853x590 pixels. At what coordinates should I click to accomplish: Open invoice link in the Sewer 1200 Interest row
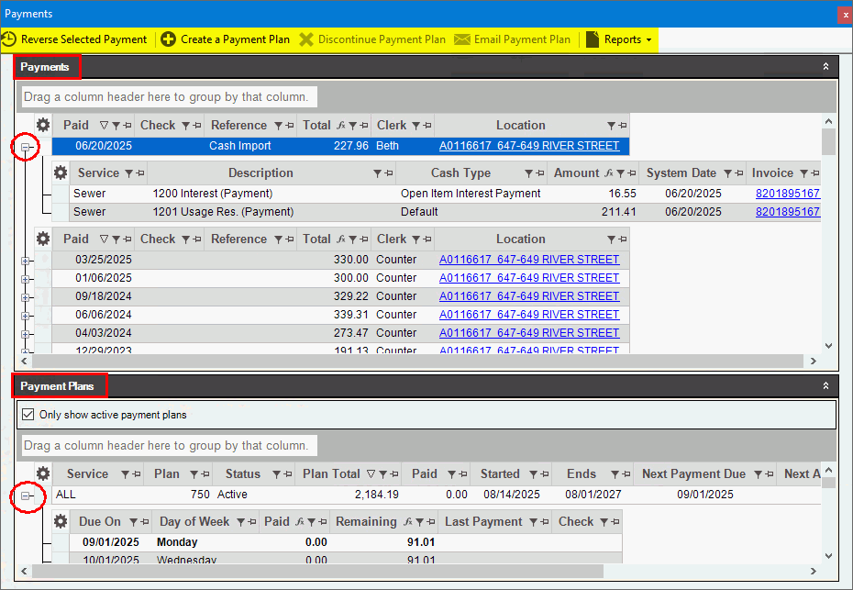pyautogui.click(x=787, y=194)
